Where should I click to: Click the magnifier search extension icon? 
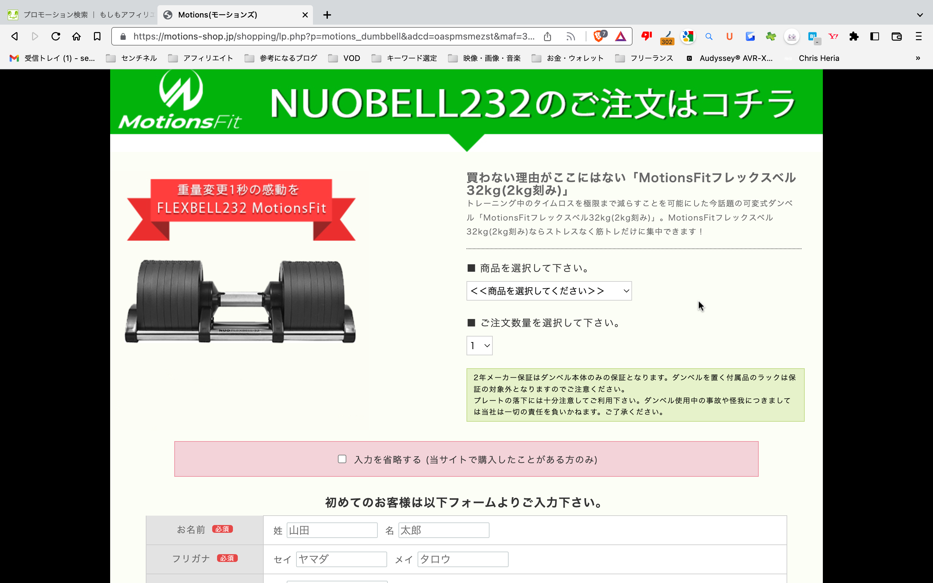point(708,37)
